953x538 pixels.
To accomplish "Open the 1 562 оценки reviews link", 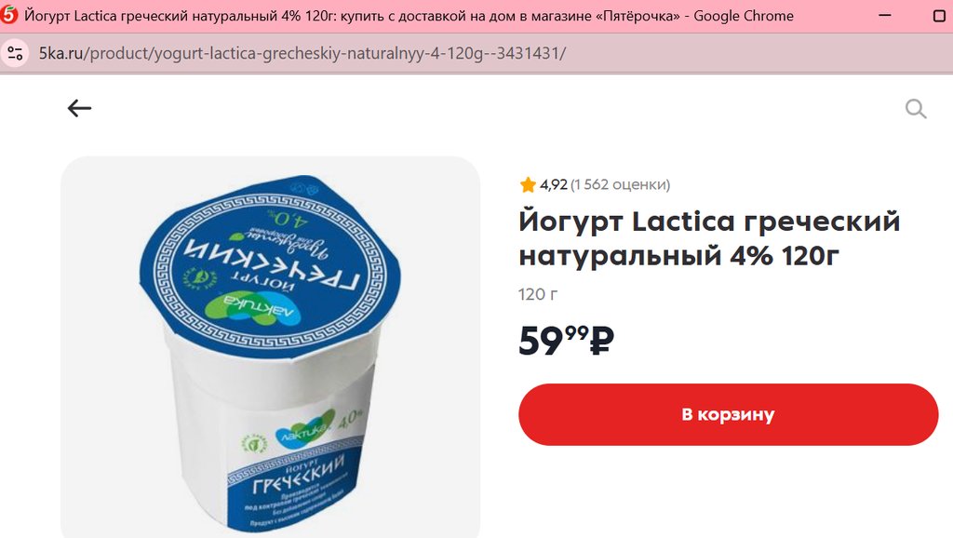I will pos(620,184).
